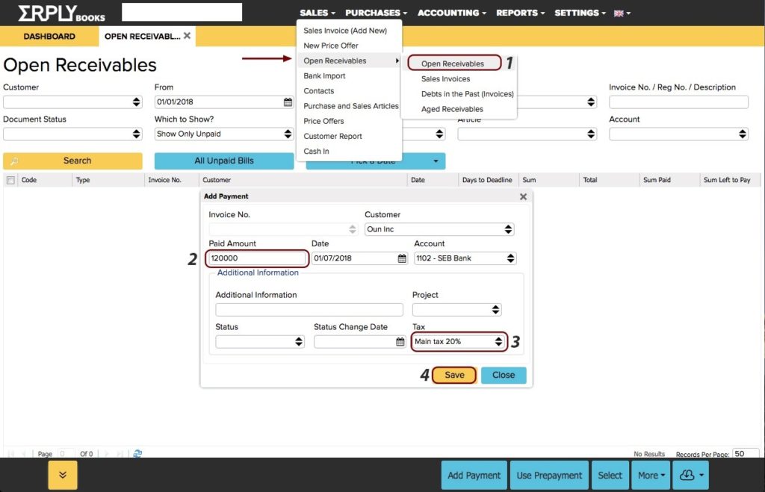Switch to the DASHBOARD tab
765x492 pixels.
[49, 36]
